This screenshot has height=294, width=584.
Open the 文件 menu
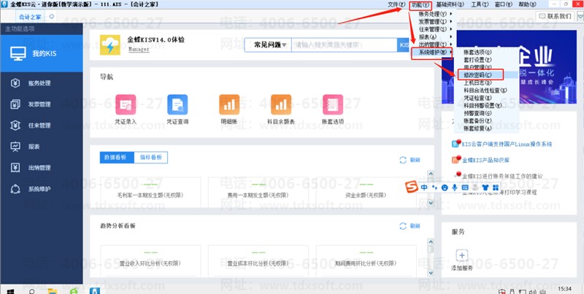pos(396,4)
